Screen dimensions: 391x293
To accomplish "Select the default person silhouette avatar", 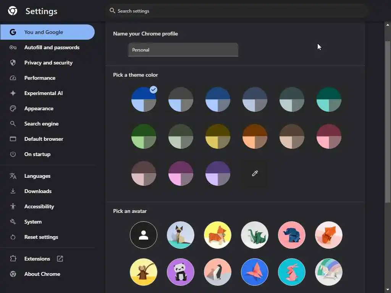I will click(x=144, y=235).
